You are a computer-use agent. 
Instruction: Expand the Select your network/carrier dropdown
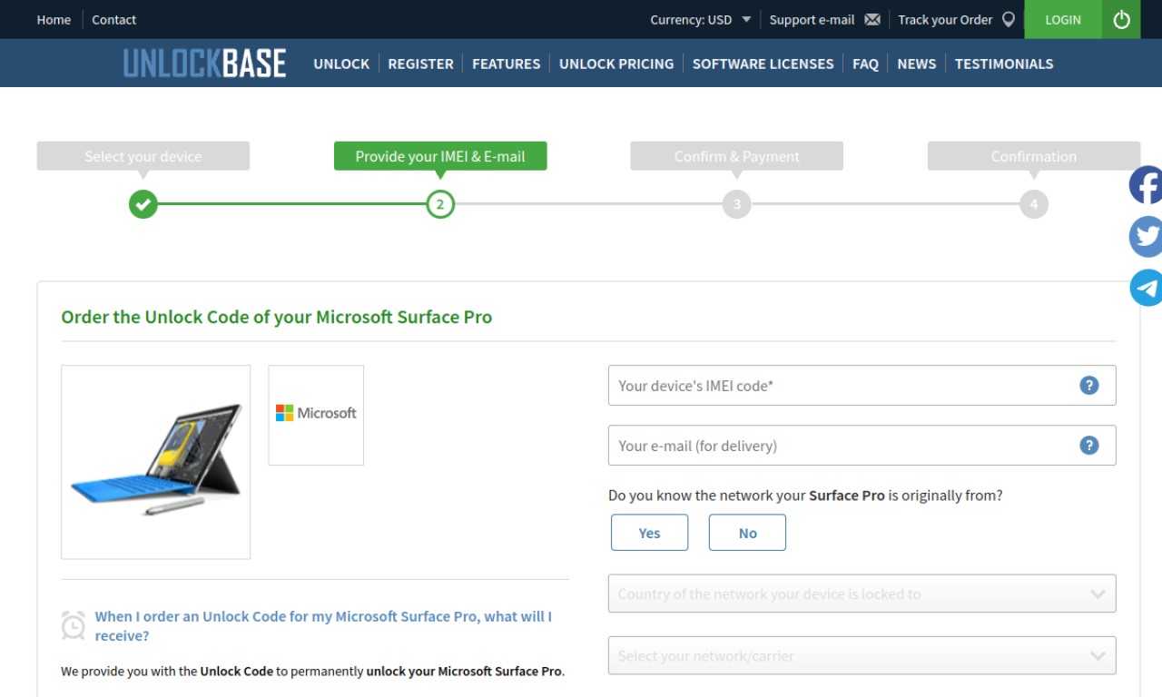click(862, 655)
